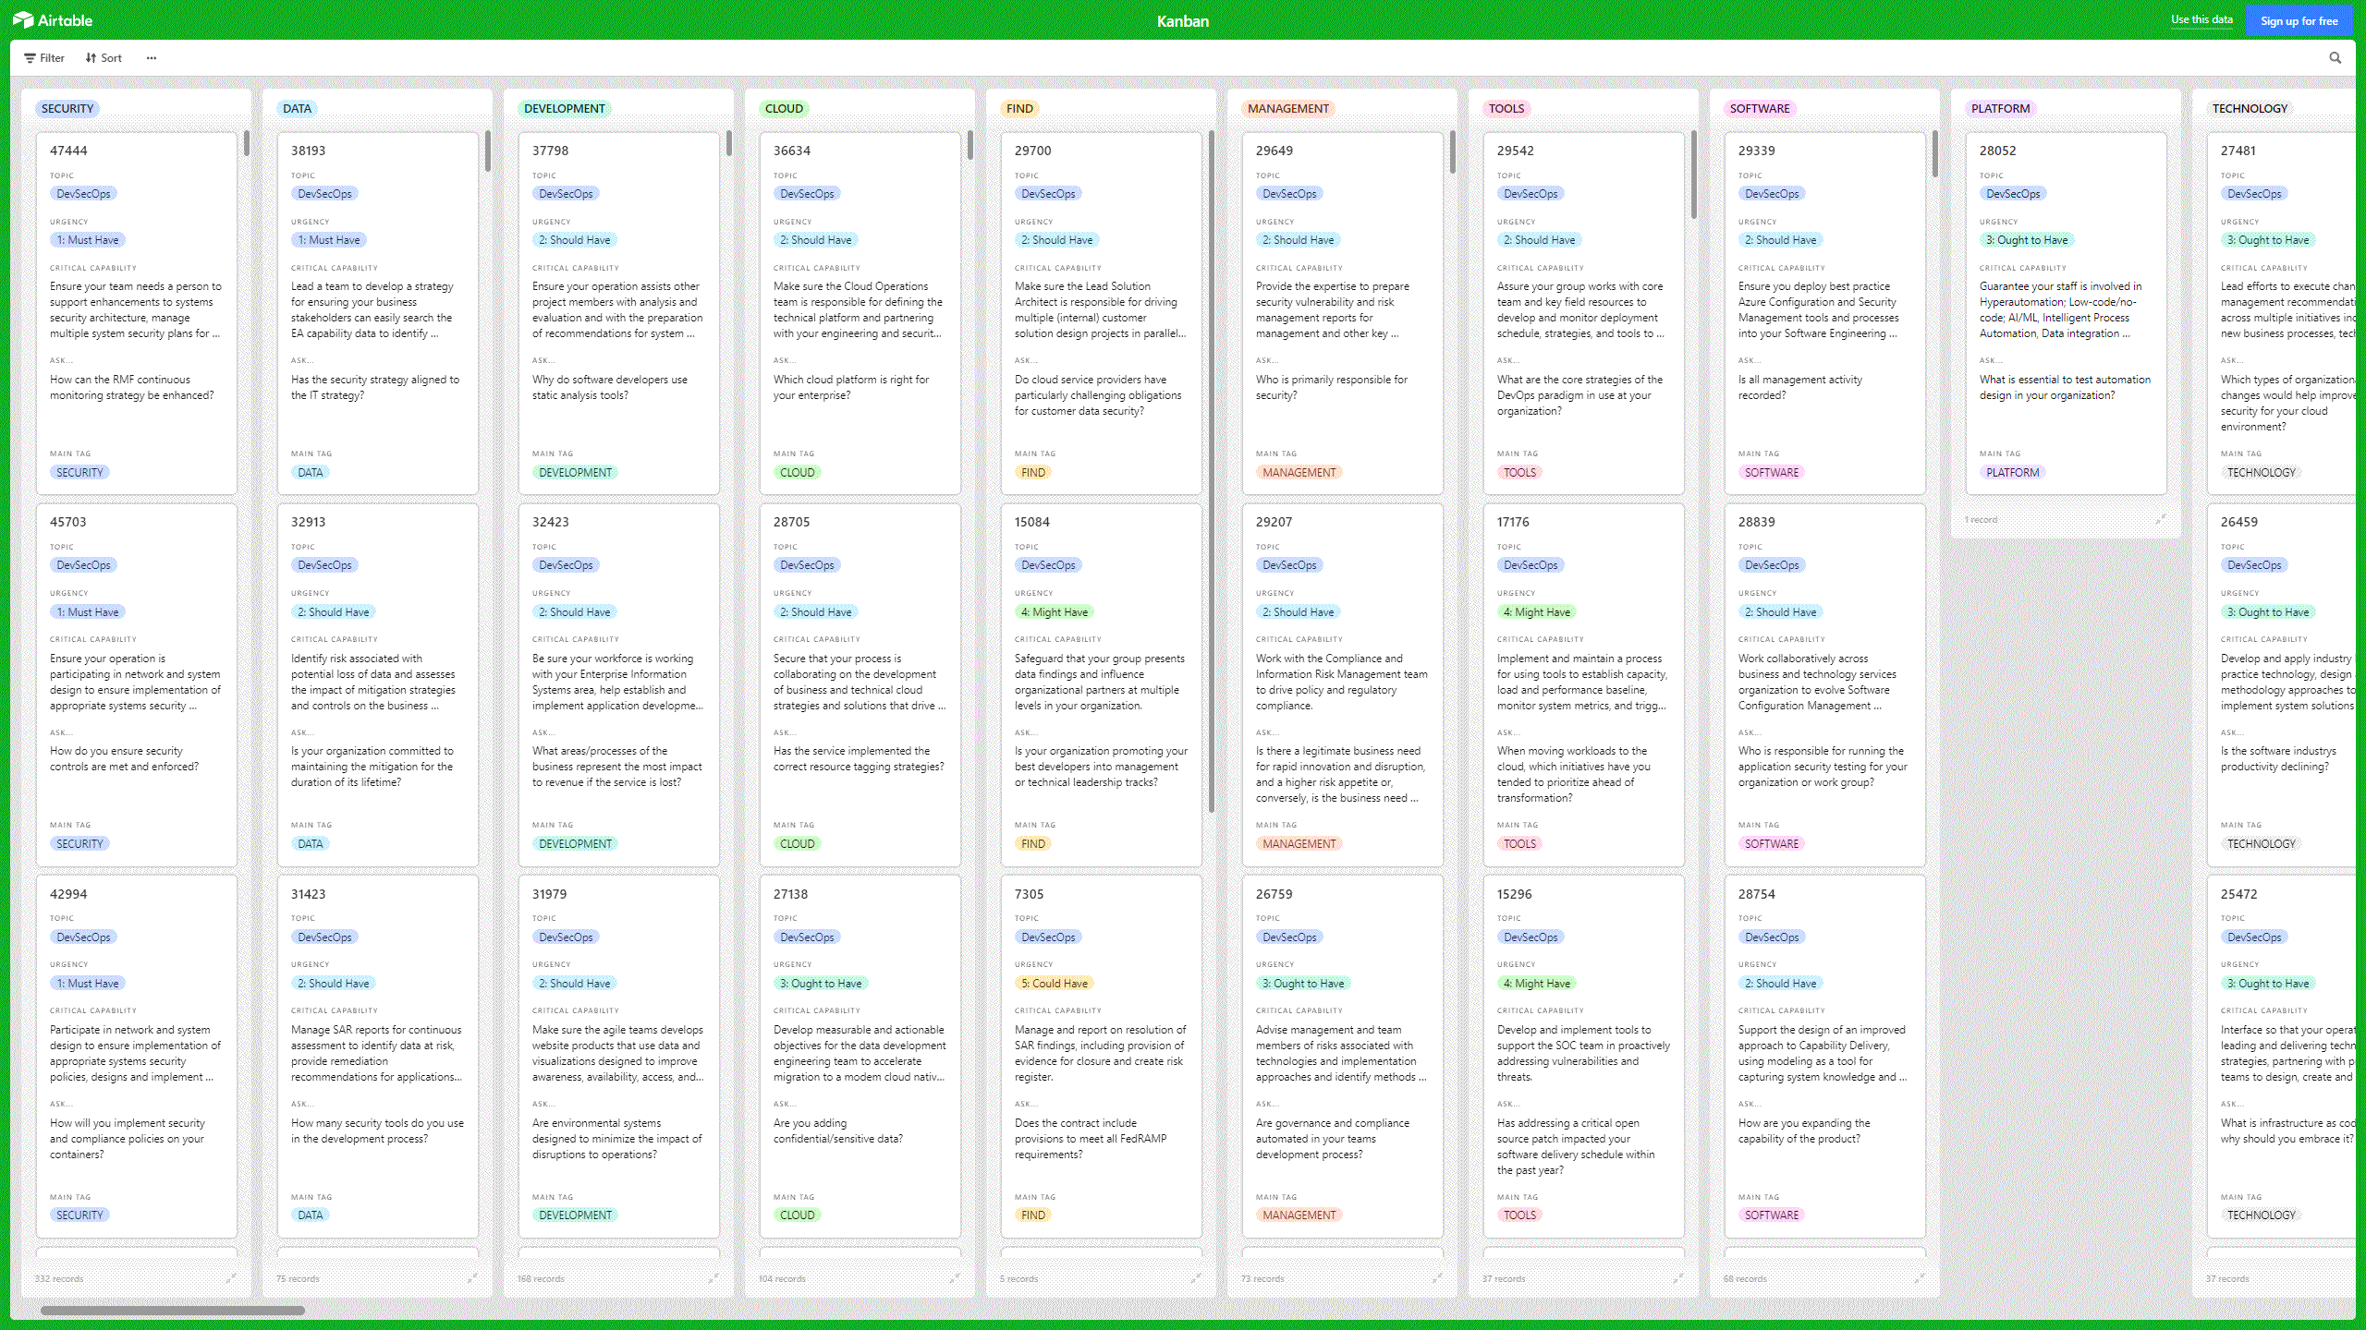Select the MANAGEMENT stack header label
Screen dimensions: 2366x1330
(x=1287, y=108)
